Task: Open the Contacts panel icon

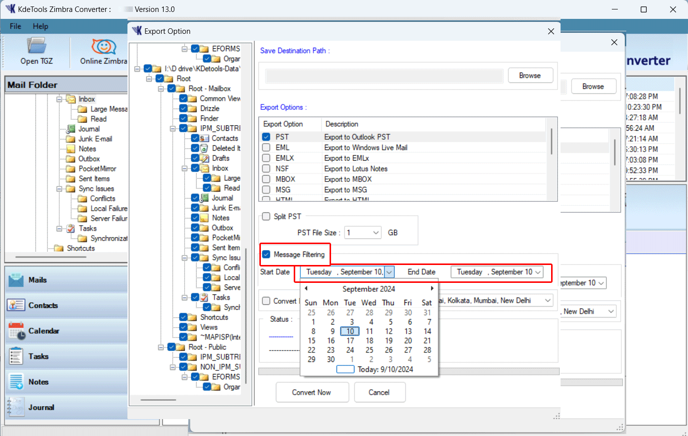Action: coord(16,305)
